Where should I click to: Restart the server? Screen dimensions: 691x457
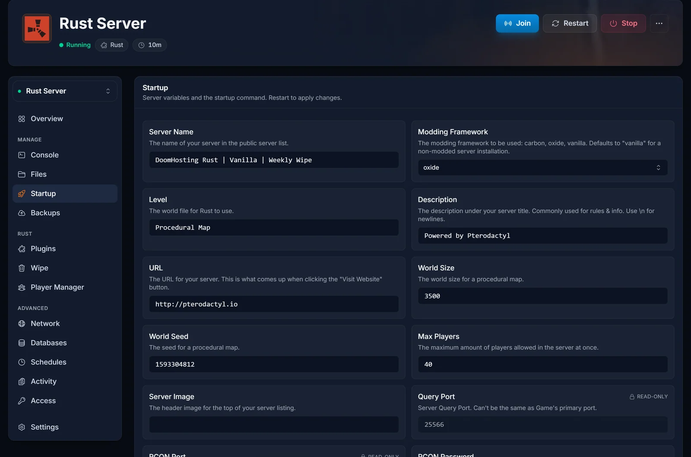click(x=570, y=23)
